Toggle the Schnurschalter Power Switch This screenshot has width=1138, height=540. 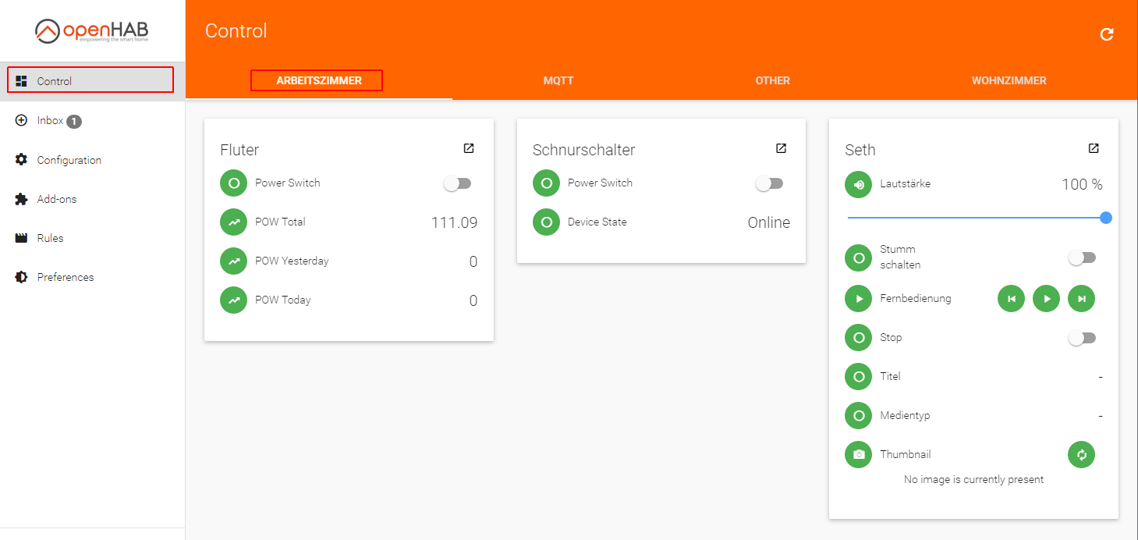coord(769,183)
